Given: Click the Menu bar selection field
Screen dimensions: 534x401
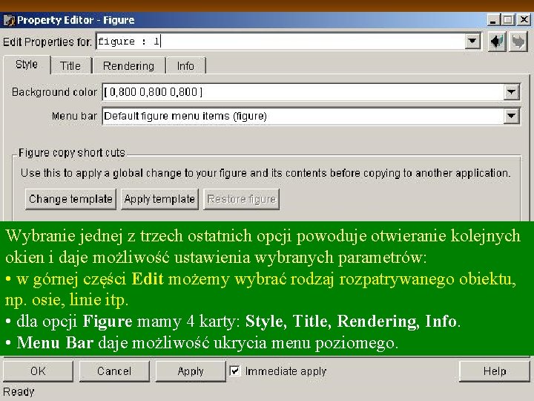Looking at the screenshot, I should coord(303,117).
